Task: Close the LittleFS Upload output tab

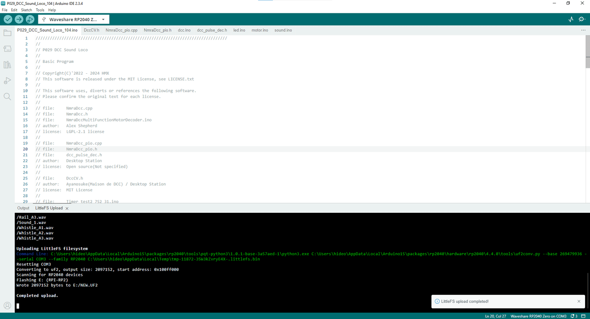Action: click(67, 208)
